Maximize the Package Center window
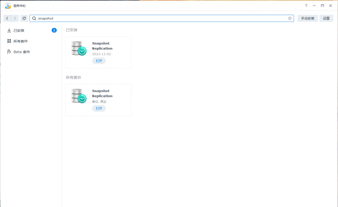The width and height of the screenshot is (338, 207). 322,6
